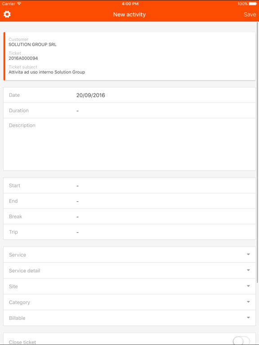Set the Trip time field
This screenshot has height=345, width=259.
click(129, 232)
